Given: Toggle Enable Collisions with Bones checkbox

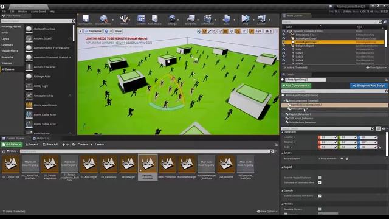Looking at the screenshot, I should tap(320, 196).
